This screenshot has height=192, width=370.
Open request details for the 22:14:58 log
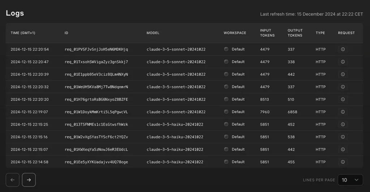[343, 162]
